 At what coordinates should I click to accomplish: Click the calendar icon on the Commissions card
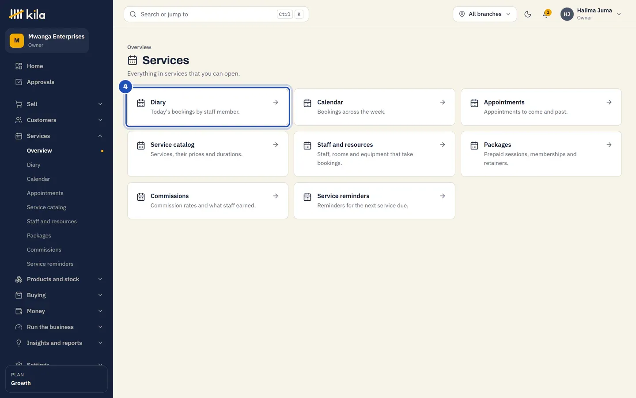point(141,197)
